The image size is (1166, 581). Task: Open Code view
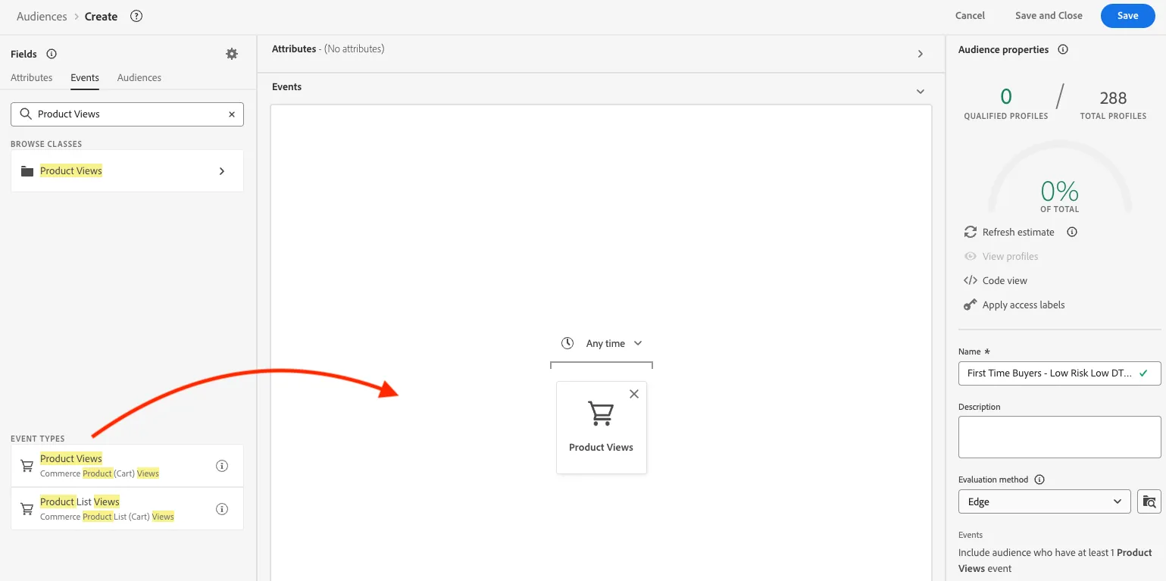coord(996,280)
